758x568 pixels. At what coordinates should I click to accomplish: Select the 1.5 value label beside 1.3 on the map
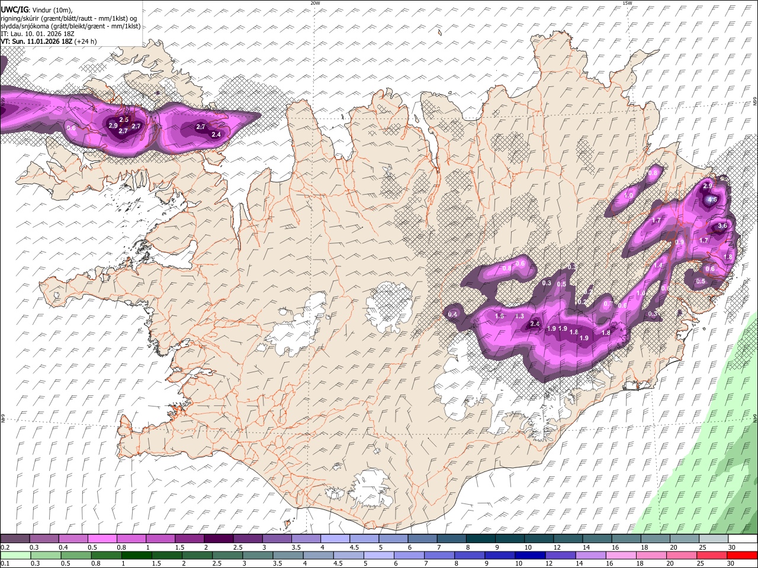click(499, 316)
